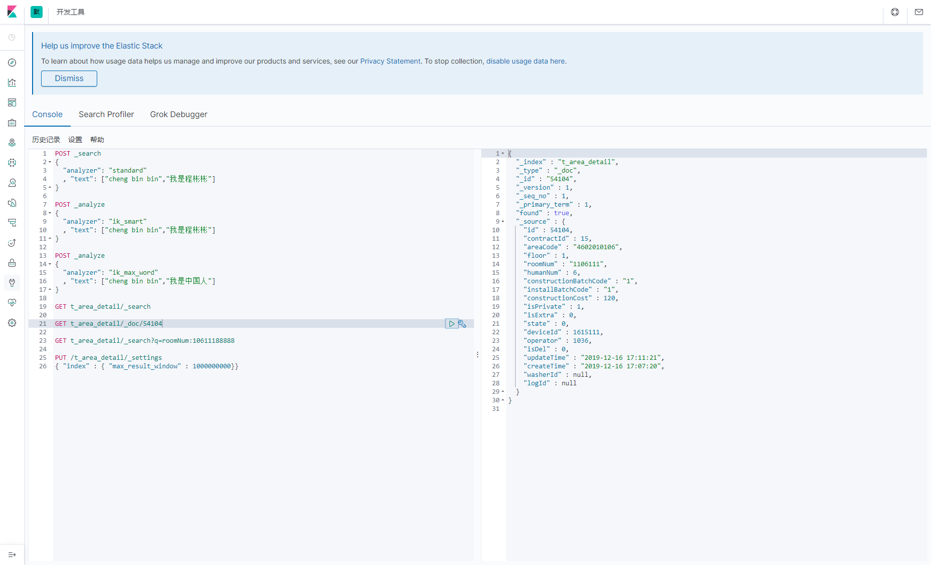
Task: Open Machine Learning icon in sidebar
Action: click(x=12, y=163)
